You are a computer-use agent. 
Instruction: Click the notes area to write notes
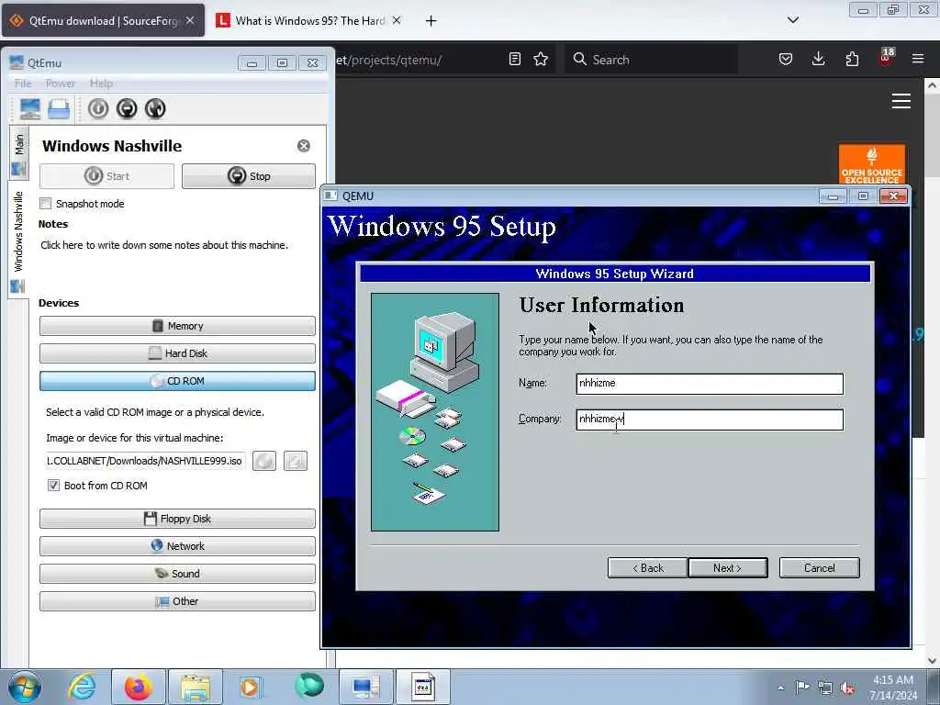pyautogui.click(x=164, y=245)
